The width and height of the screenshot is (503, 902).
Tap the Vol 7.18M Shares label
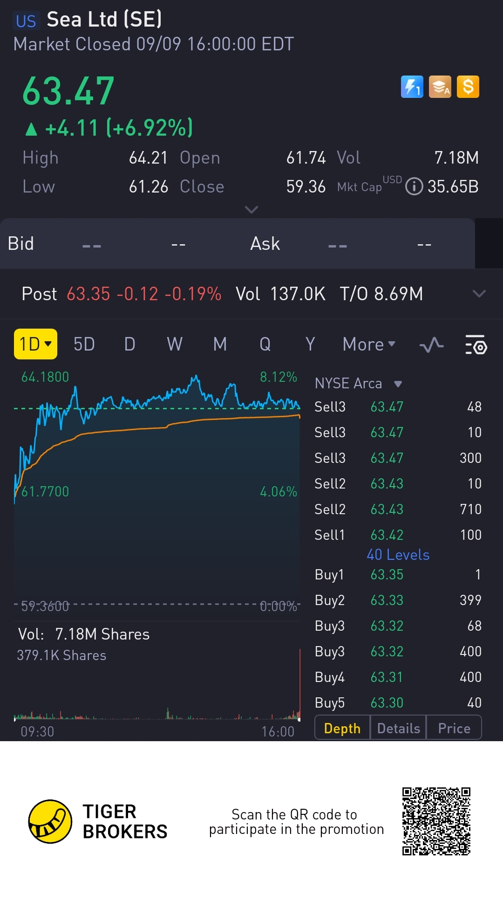pyautogui.click(x=84, y=634)
